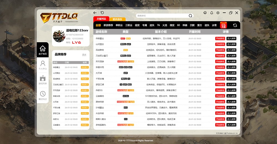Switch to the 精选推荐 tab
Image resolution: width=277 pixels, height=144 pixels.
pos(117,19)
